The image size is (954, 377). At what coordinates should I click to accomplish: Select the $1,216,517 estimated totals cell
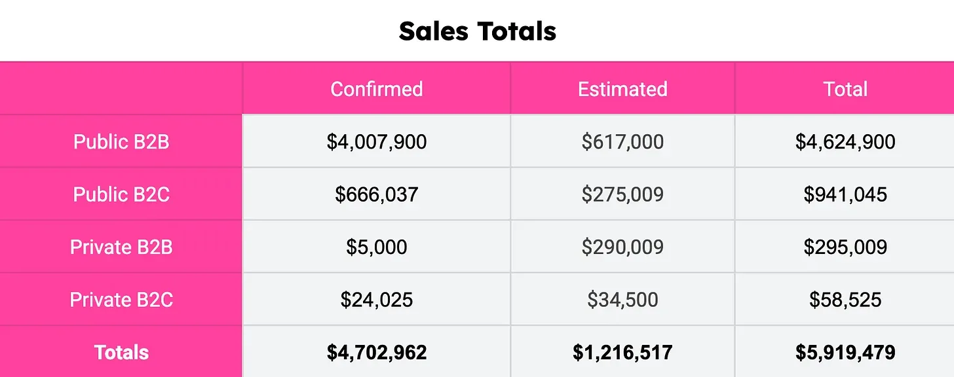[622, 352]
